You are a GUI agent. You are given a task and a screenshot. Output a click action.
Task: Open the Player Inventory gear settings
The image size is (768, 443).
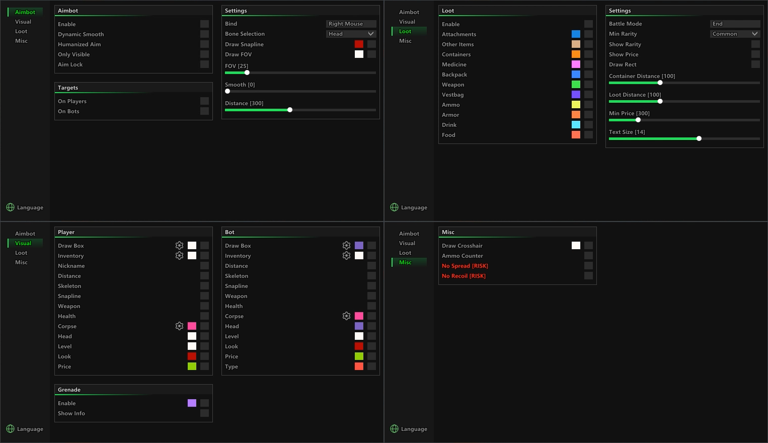[x=179, y=256]
